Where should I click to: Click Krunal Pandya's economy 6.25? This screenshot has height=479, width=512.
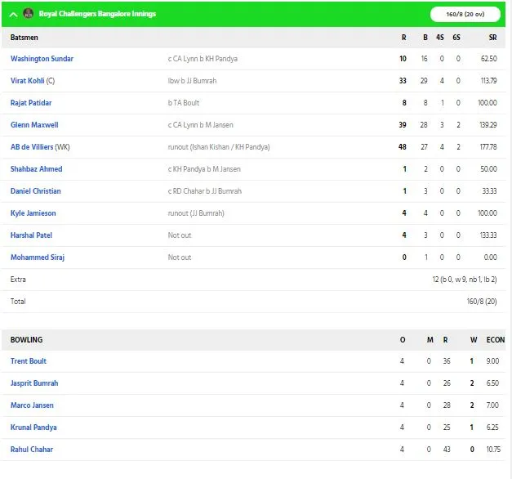pyautogui.click(x=492, y=428)
